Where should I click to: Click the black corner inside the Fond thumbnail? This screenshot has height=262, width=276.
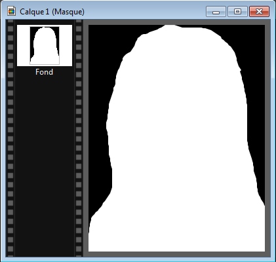click(32, 33)
